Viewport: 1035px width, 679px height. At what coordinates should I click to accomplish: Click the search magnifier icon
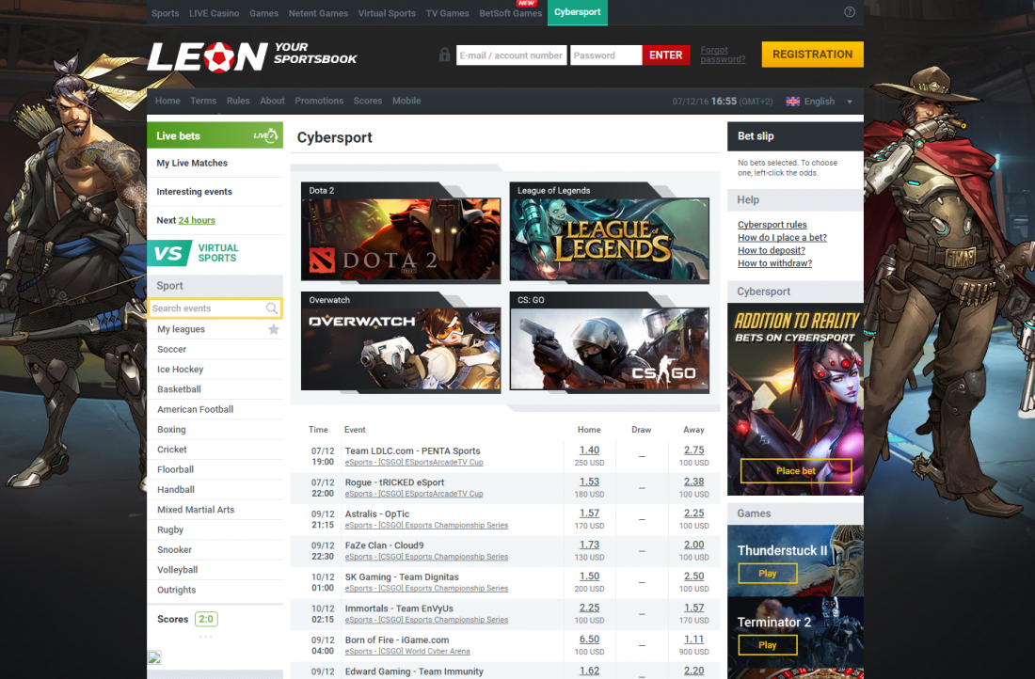(x=271, y=308)
